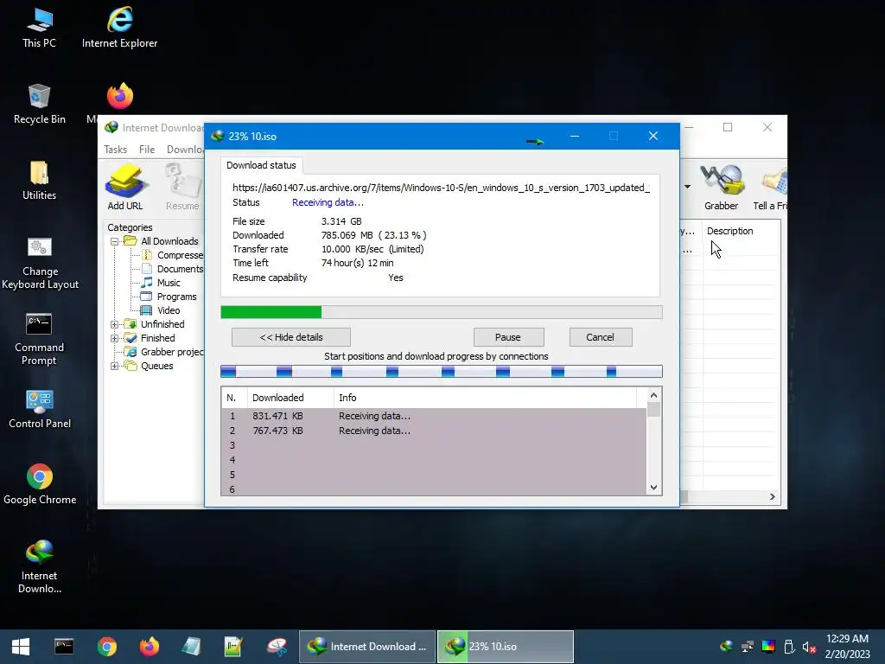This screenshot has width=885, height=664.
Task: Open the toolbar overflow dropdown arrow near Grabber
Action: point(687,187)
